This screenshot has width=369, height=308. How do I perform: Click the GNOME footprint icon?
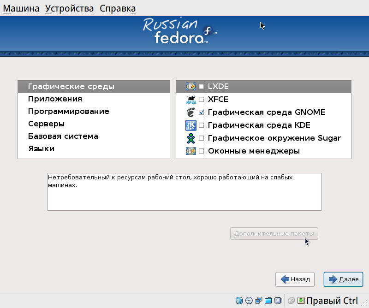(191, 112)
